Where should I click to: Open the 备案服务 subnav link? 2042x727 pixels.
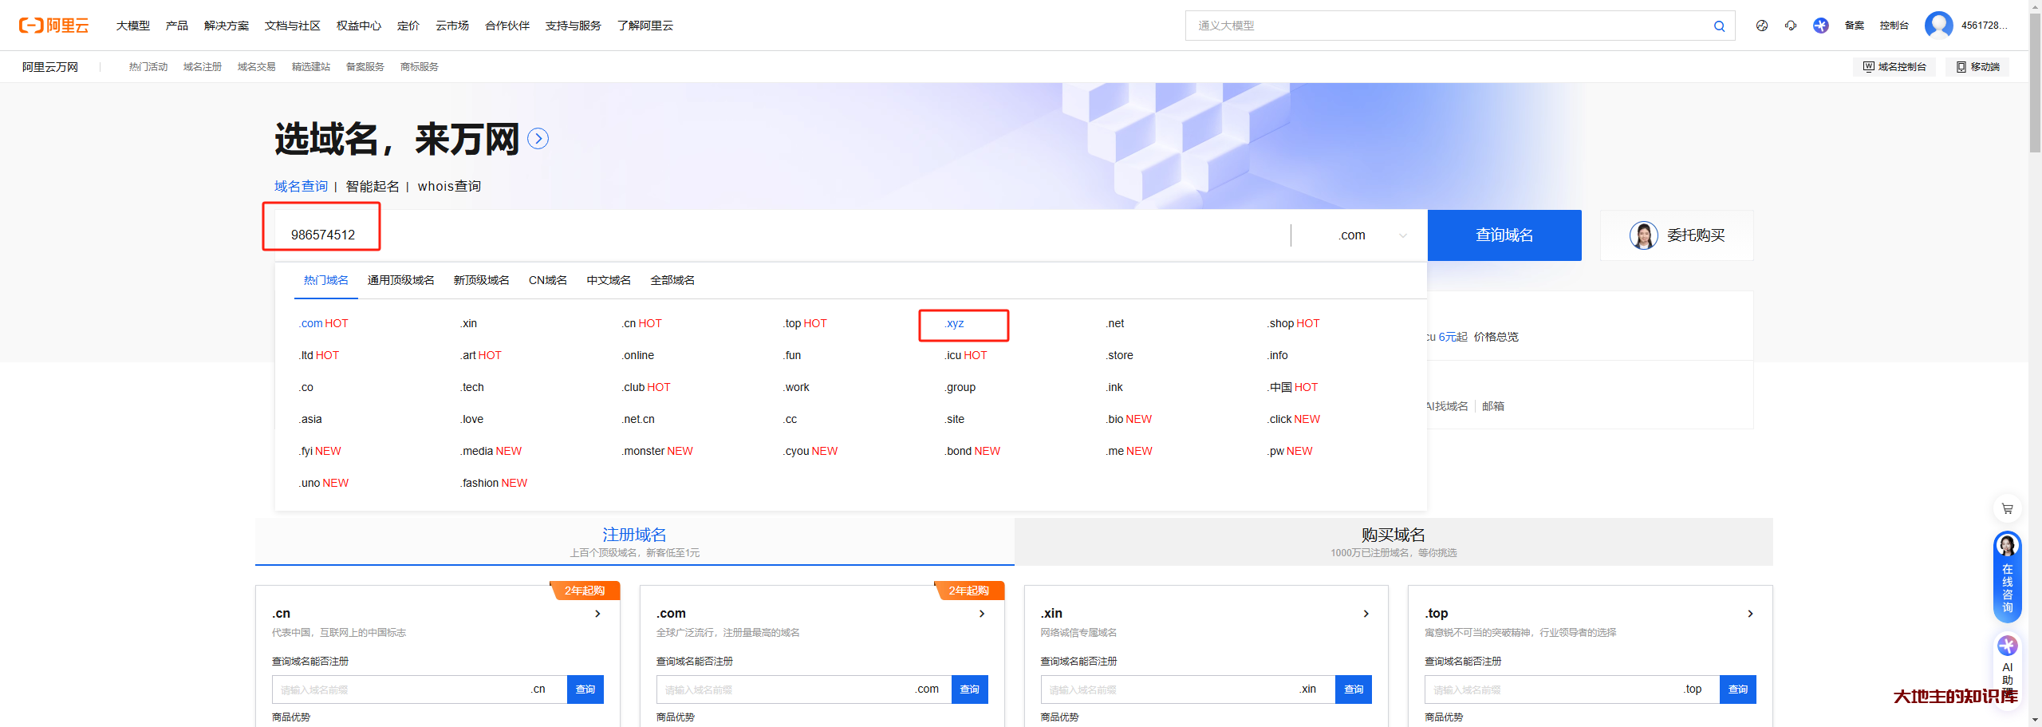[x=365, y=67]
